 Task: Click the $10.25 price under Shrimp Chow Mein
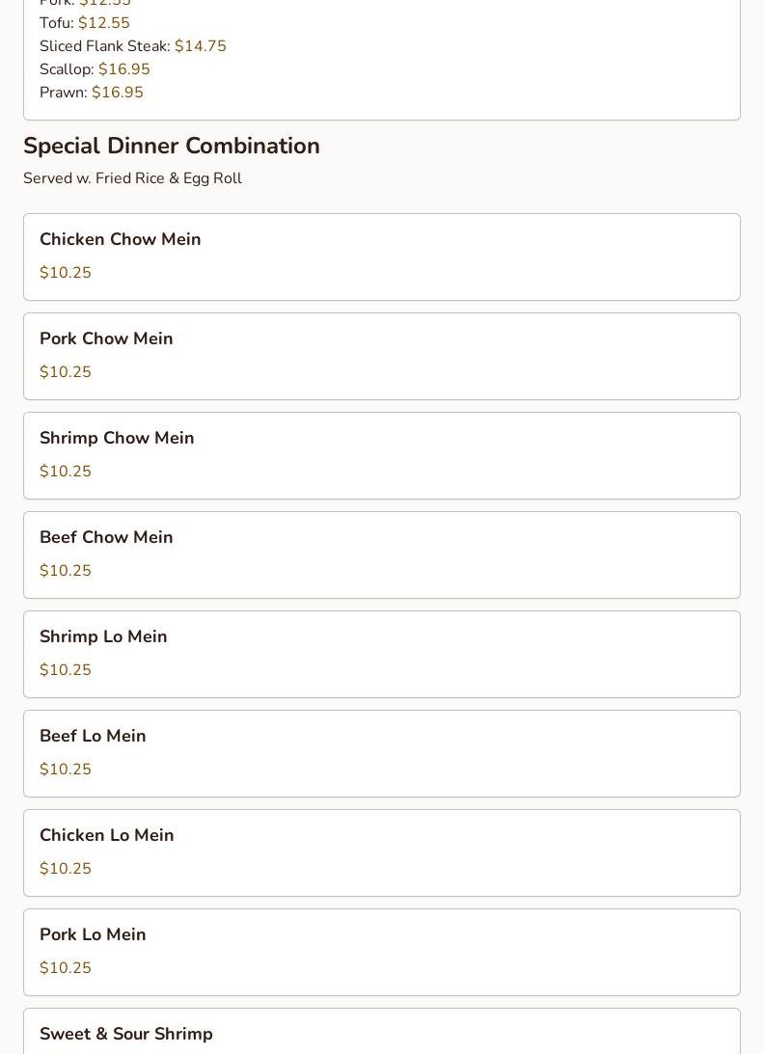[66, 472]
